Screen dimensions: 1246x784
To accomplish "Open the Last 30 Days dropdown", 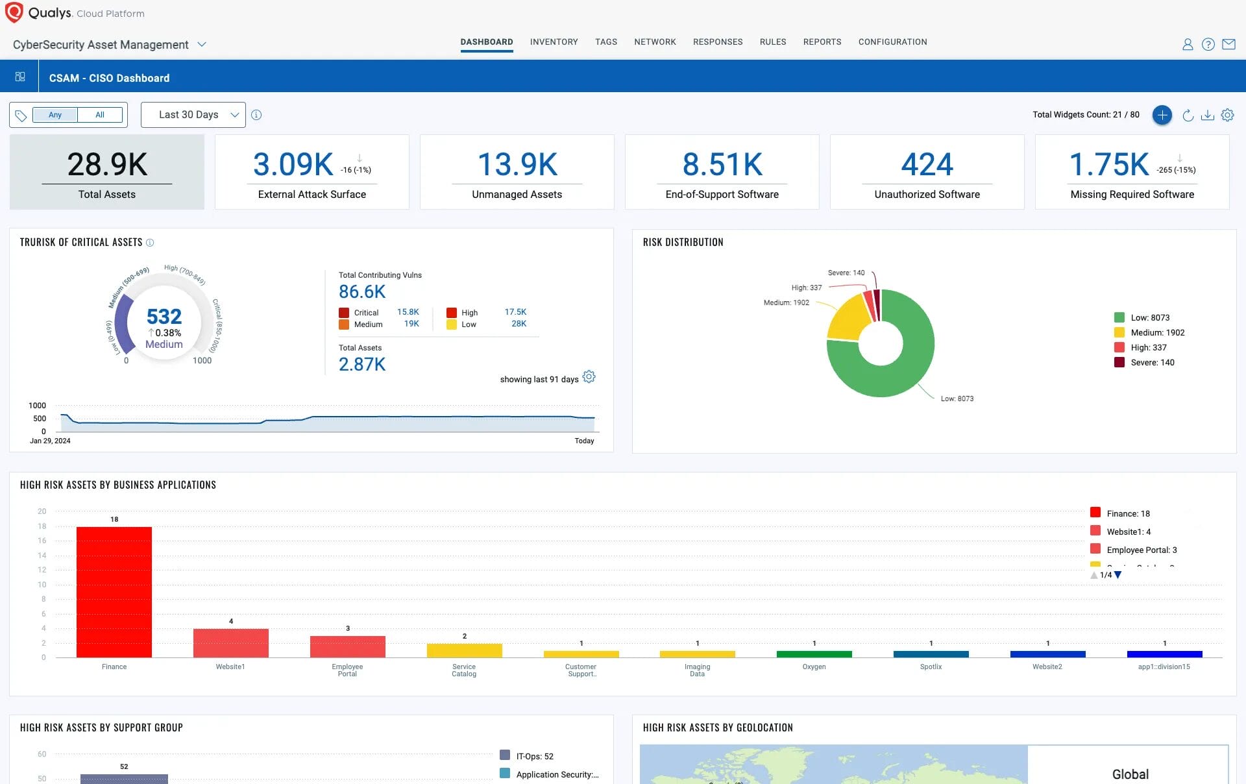I will point(193,114).
